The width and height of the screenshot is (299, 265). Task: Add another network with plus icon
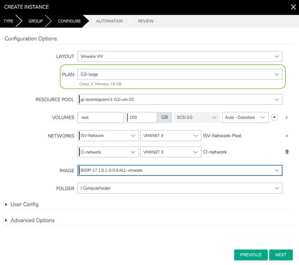(287, 136)
